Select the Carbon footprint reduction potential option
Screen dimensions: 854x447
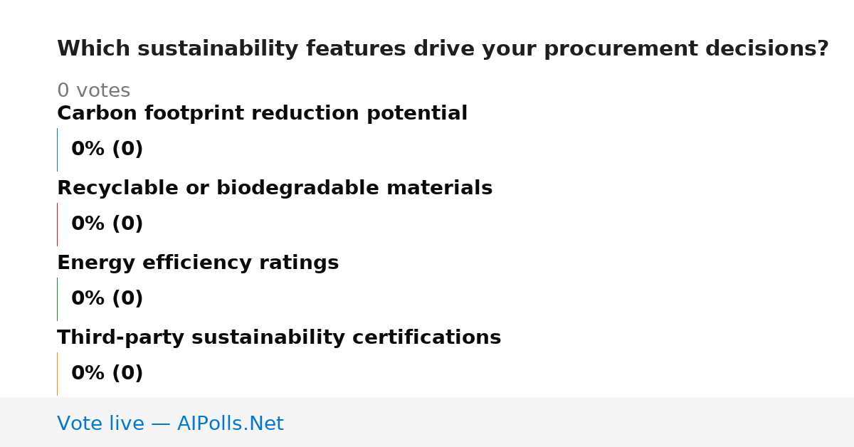click(x=262, y=114)
